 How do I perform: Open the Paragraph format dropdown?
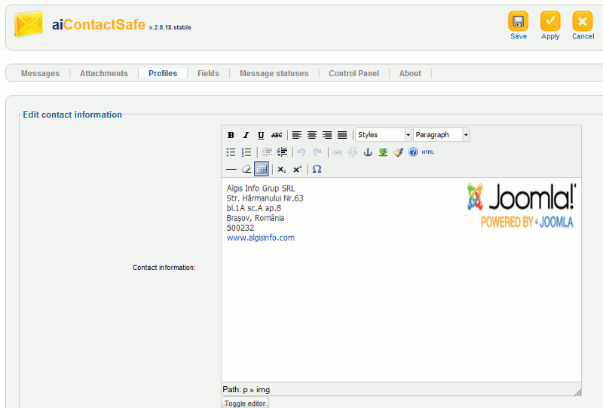coord(442,135)
